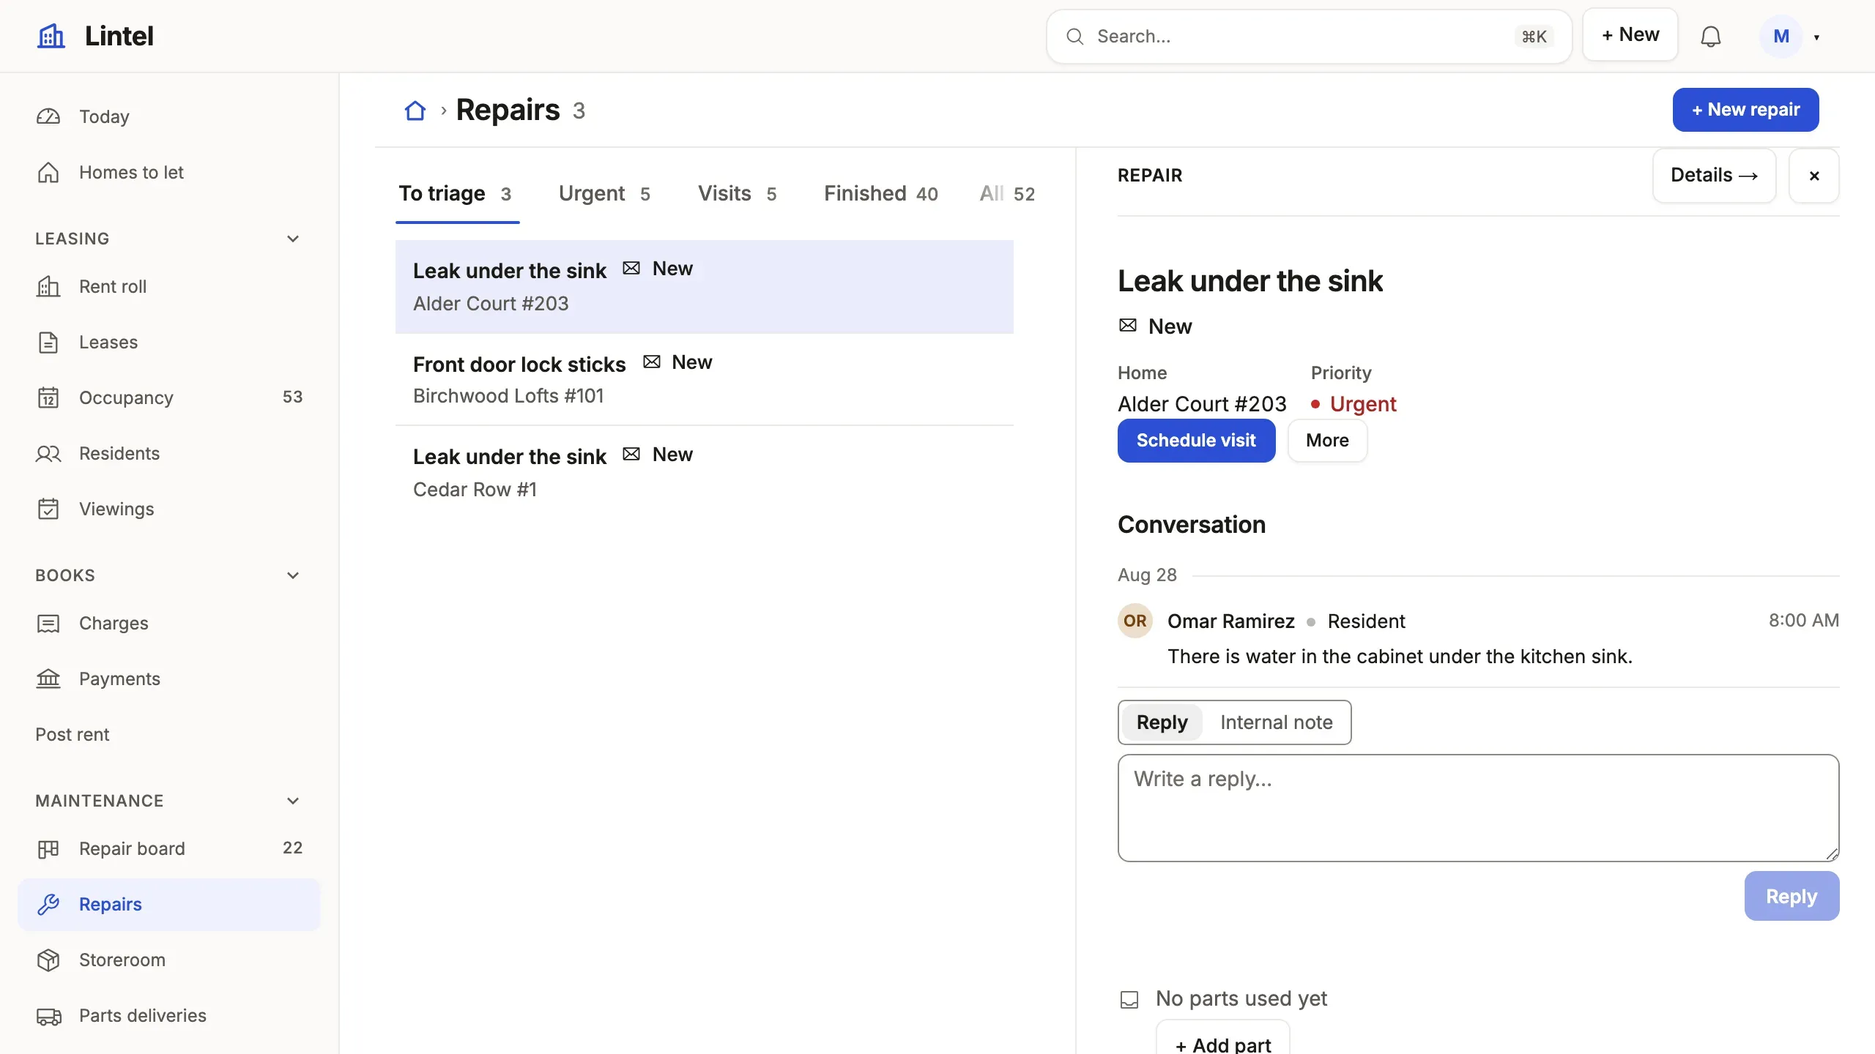Close the repair detail panel
This screenshot has height=1054, width=1875.
point(1814,176)
